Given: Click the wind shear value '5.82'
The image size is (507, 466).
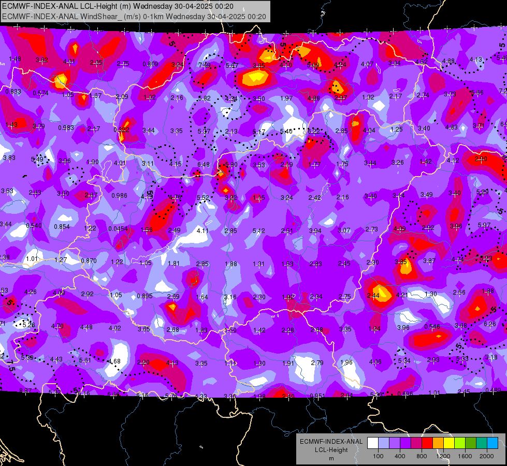Looking at the screenshot, I should coord(205,98).
